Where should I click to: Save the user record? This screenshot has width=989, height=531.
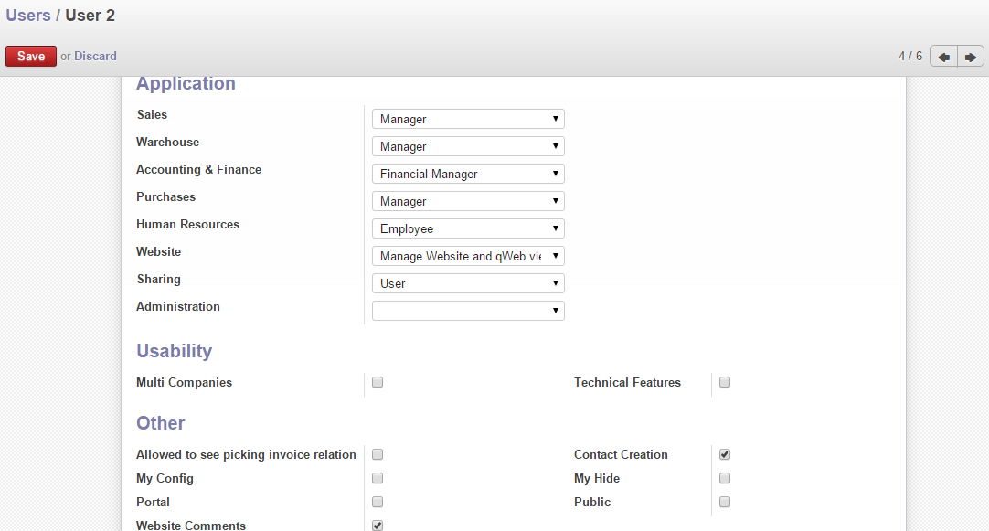coord(31,56)
